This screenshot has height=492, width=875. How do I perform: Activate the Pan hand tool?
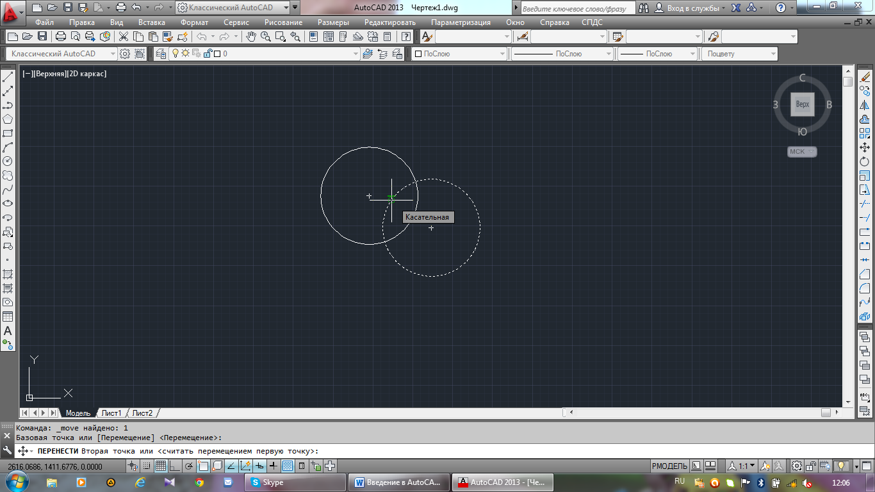[x=252, y=37]
